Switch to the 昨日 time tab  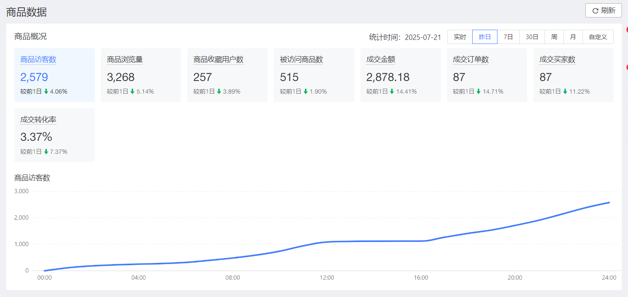tap(484, 37)
